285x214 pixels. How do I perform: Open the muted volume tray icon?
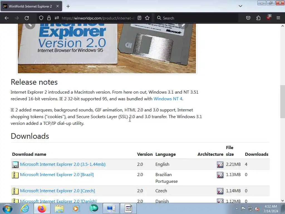point(257,209)
